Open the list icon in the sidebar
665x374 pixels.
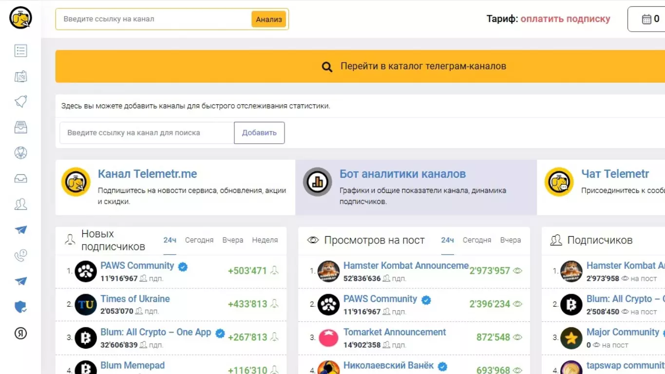click(x=20, y=51)
